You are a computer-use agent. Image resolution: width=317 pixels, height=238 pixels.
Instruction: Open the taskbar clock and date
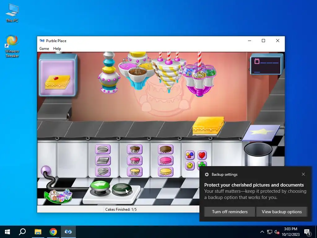290,232
